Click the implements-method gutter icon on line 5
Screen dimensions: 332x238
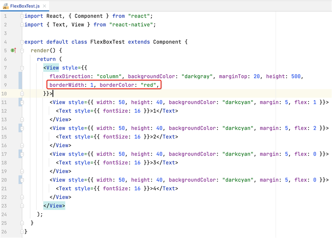pos(13,51)
